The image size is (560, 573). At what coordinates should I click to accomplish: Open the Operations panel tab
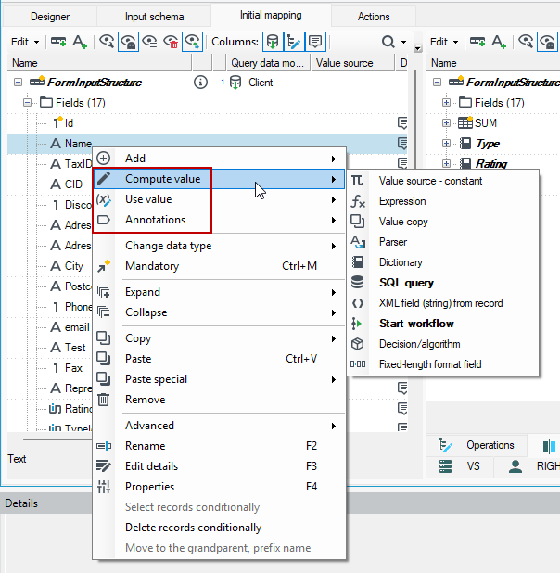[x=477, y=445]
